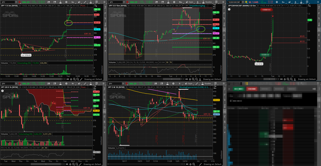
Task: Toggle price axis scale on SPY 1D chart
Action: pyautogui.click(x=215, y=87)
